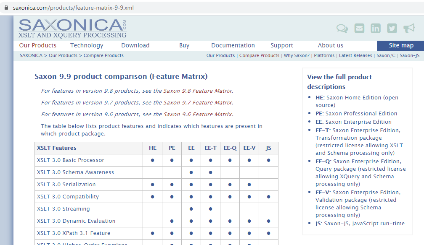Click the XSLT 3.0 Dynamic Evaluation row label
Screen dimensions: 424x245
point(76,221)
